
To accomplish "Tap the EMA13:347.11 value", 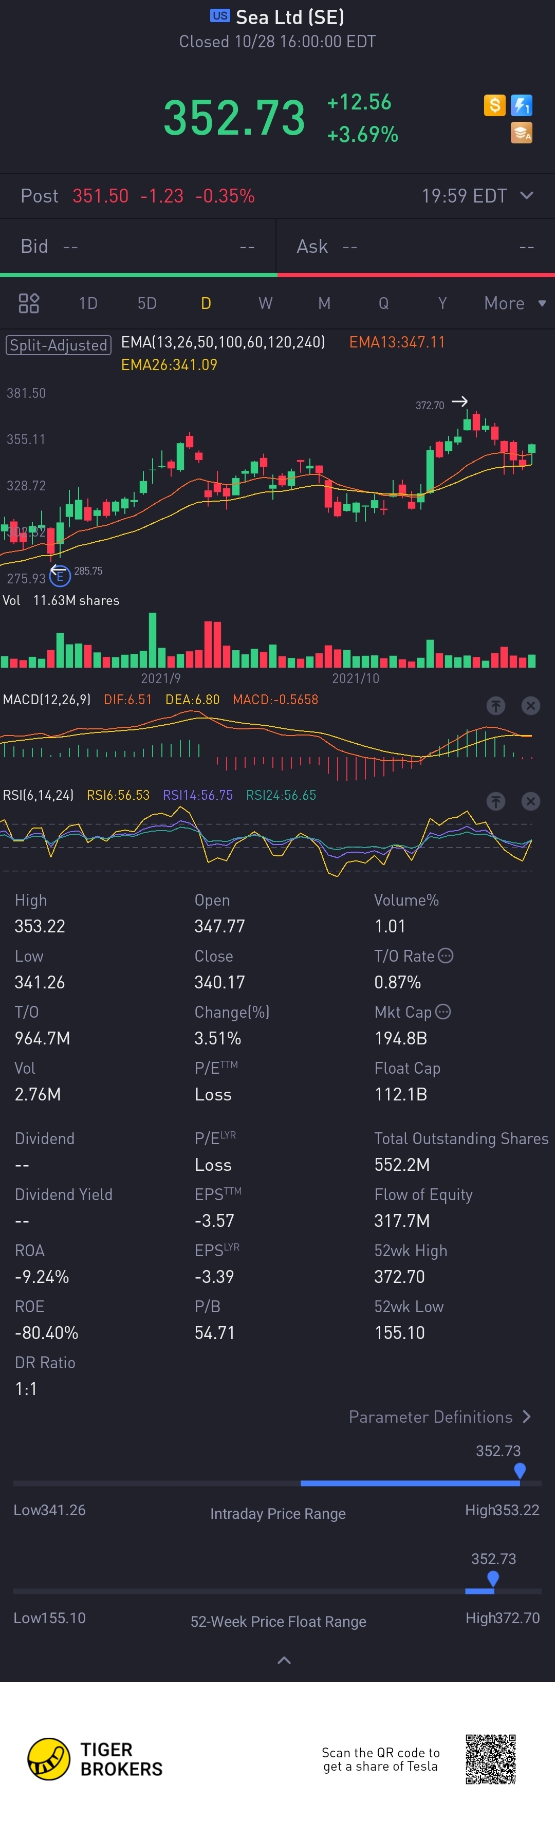I will (397, 342).
